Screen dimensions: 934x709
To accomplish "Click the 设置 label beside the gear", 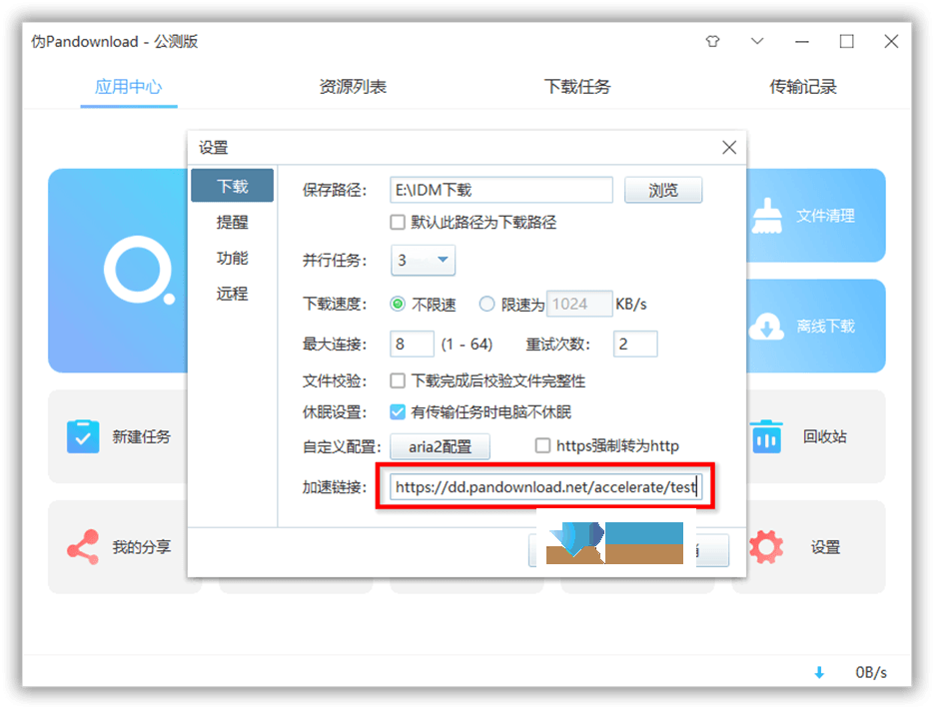I will click(x=825, y=546).
